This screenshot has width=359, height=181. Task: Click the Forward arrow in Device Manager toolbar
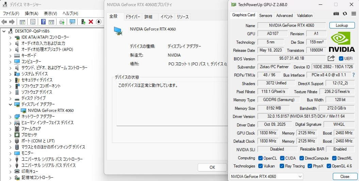click(x=12, y=22)
